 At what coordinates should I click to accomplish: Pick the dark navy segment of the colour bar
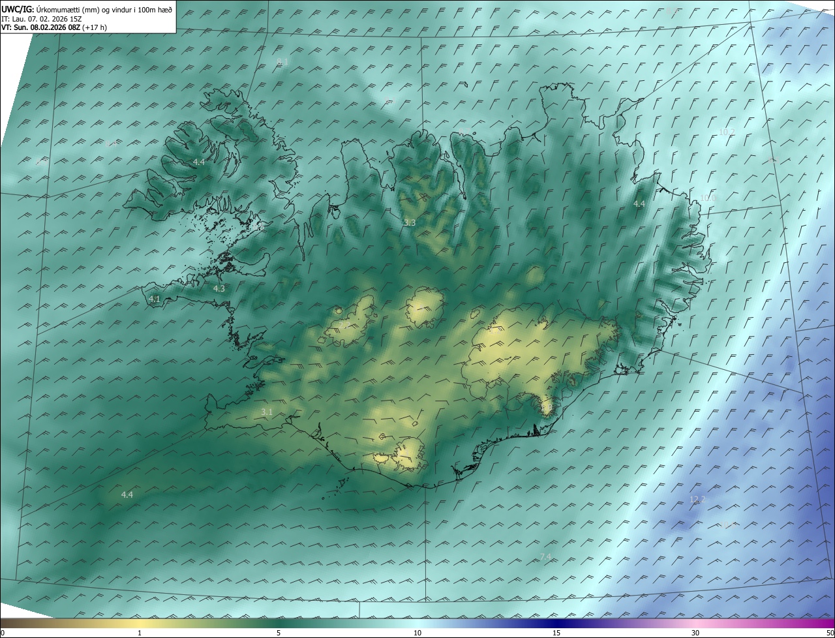[556, 623]
